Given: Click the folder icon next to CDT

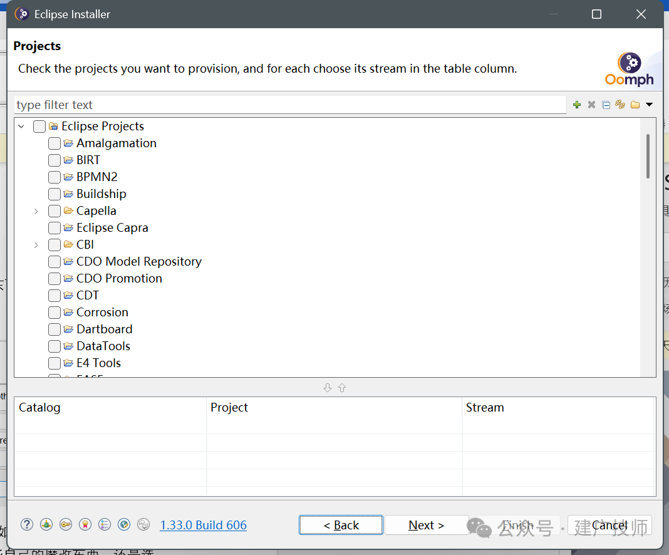Looking at the screenshot, I should [x=68, y=295].
